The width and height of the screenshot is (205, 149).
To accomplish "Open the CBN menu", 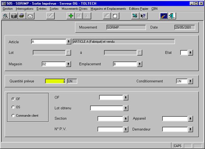I will (x=155, y=8).
